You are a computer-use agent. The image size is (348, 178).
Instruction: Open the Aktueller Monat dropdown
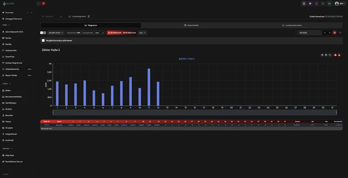(56, 32)
